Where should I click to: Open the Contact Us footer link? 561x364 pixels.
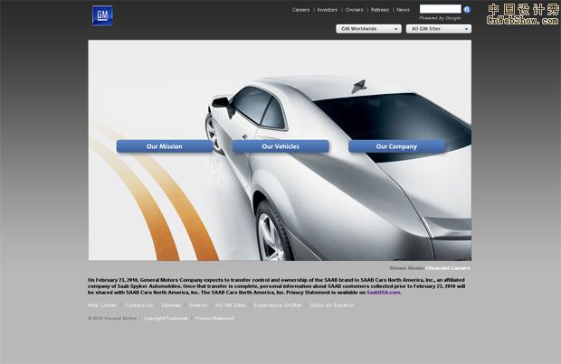click(x=139, y=305)
